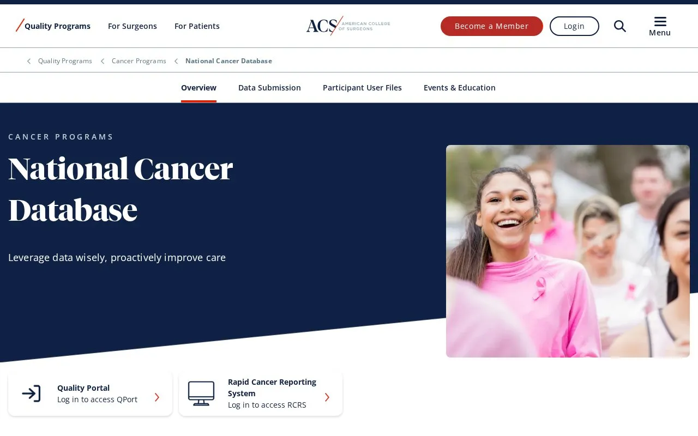Open the search magnifier icon
This screenshot has width=698, height=436.
coord(619,26)
